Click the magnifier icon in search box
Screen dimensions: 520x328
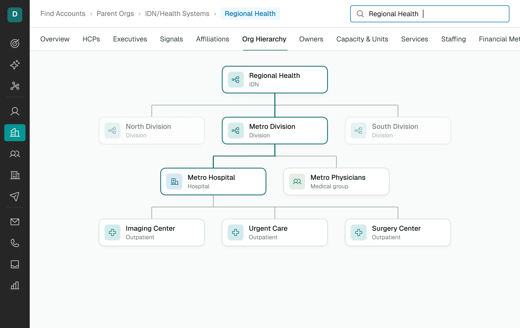point(360,14)
